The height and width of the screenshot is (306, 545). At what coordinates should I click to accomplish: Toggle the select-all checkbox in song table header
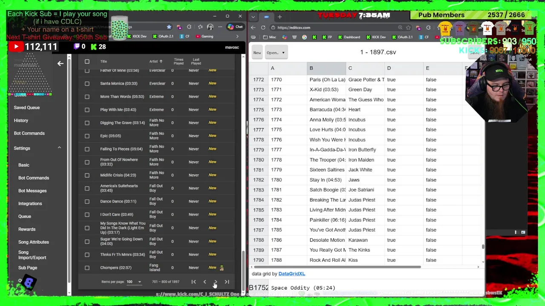coord(87,62)
